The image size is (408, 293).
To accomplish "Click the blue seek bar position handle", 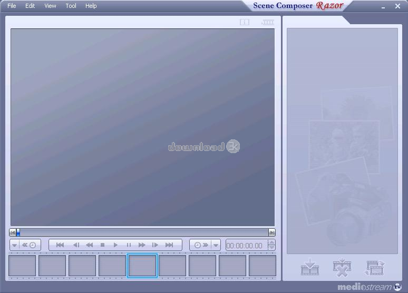I will (x=18, y=233).
